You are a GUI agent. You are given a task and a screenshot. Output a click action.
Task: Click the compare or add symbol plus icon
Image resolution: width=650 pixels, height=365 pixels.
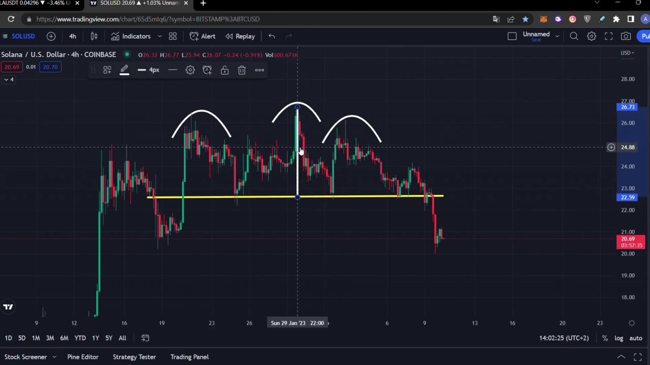coord(51,36)
